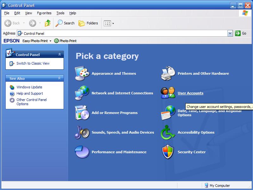Collapse the See Also sidebar section
Image resolution: width=253 pixels, height=190 pixels.
59,78
